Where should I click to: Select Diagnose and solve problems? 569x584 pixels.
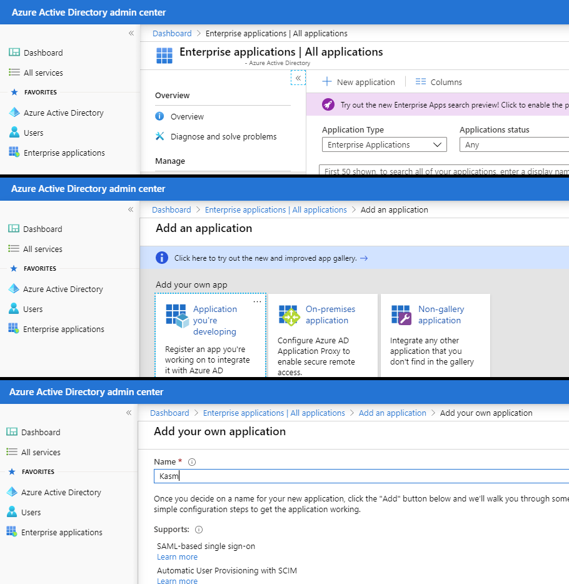coord(223,136)
